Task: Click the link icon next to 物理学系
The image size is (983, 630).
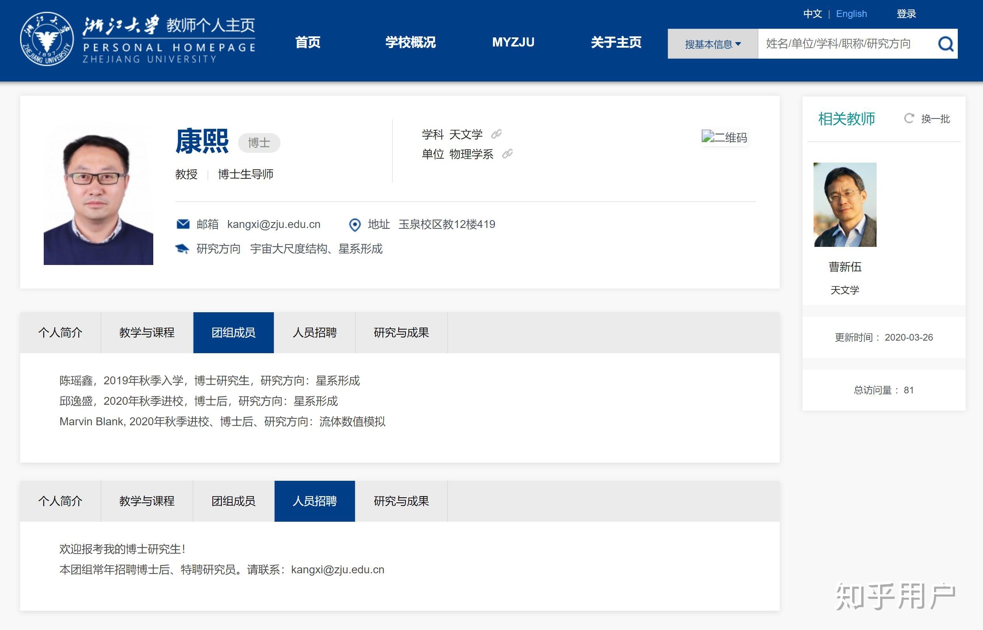Action: (x=507, y=154)
